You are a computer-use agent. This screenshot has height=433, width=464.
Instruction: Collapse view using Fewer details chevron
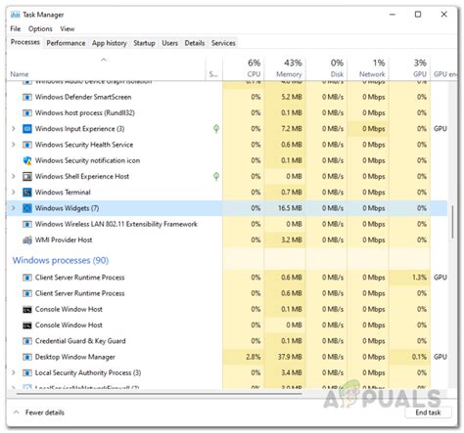point(16,412)
